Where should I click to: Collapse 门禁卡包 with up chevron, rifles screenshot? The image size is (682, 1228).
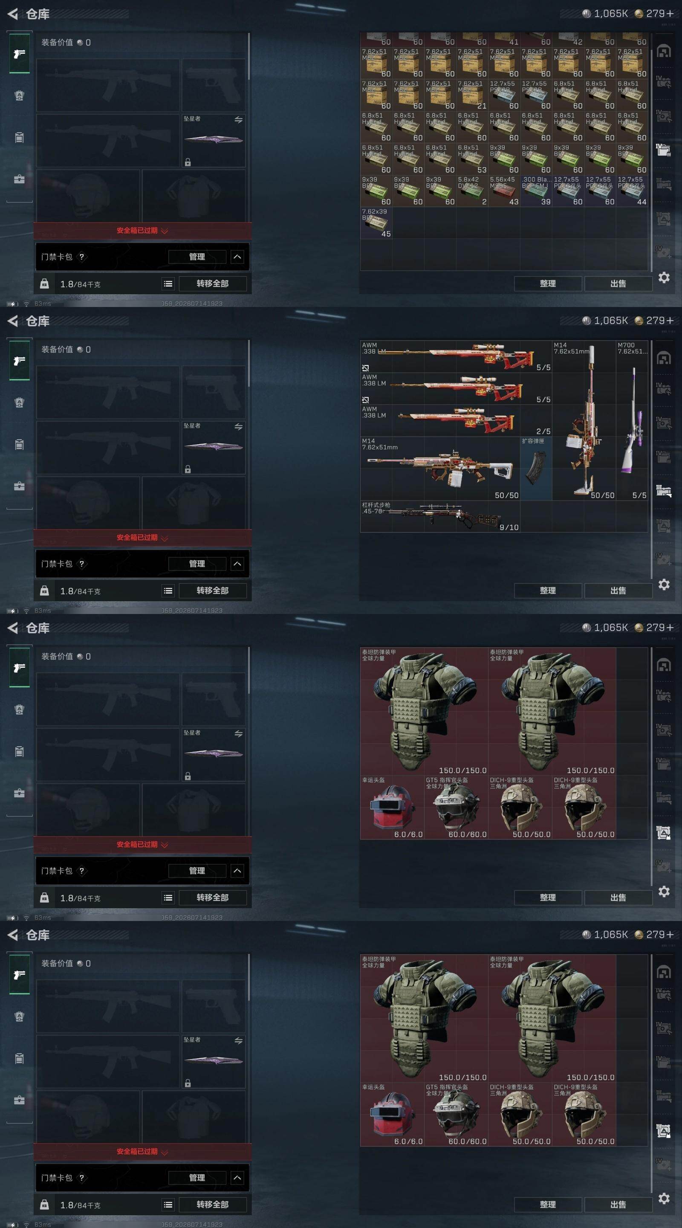(237, 564)
